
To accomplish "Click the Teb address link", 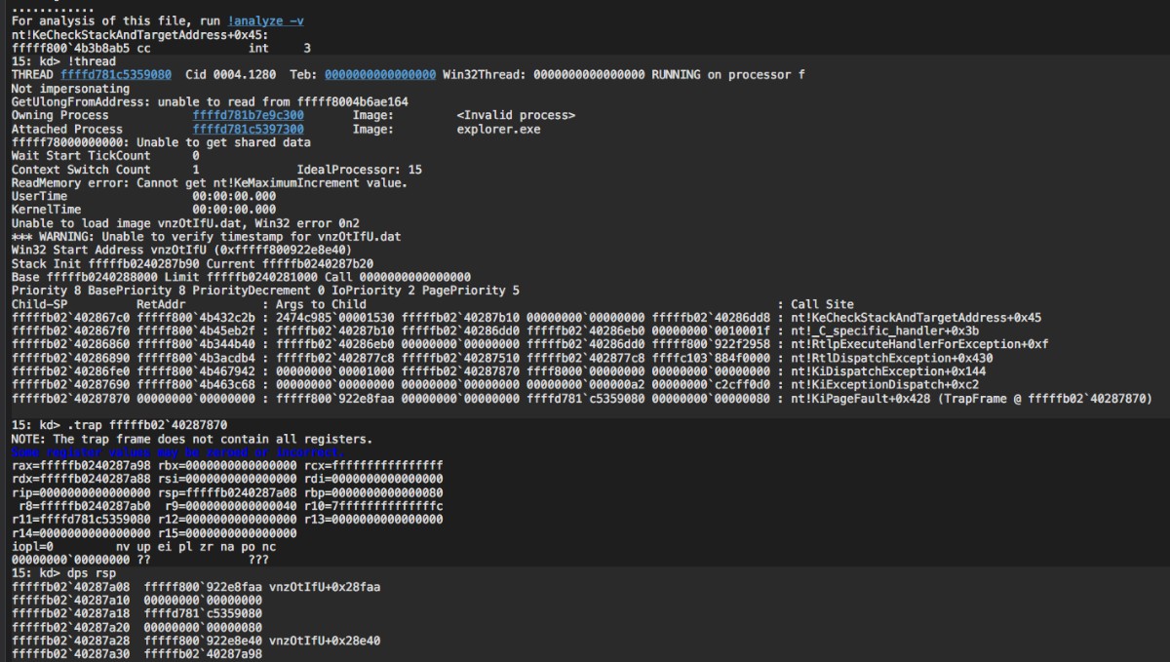I will pyautogui.click(x=379, y=74).
